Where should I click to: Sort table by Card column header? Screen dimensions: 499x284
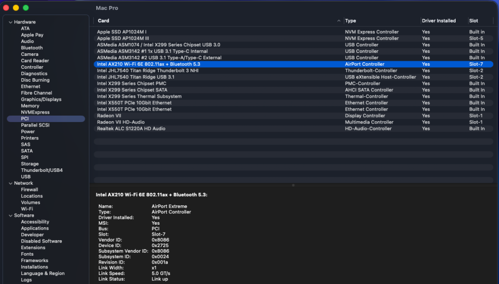tap(103, 20)
